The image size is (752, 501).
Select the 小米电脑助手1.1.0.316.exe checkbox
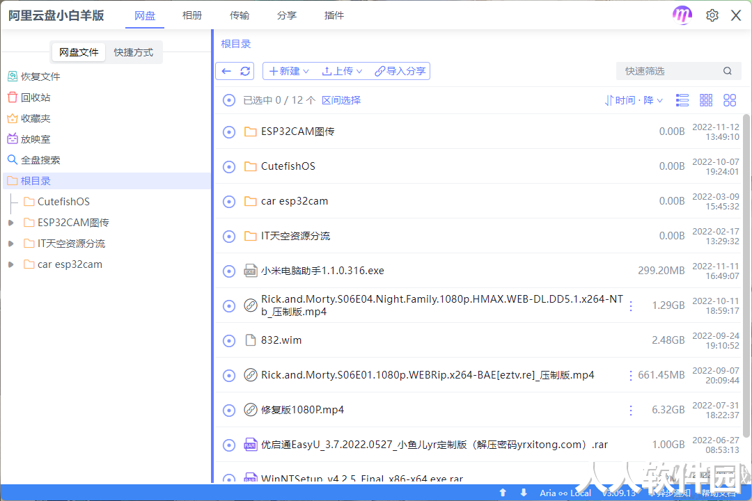click(229, 271)
